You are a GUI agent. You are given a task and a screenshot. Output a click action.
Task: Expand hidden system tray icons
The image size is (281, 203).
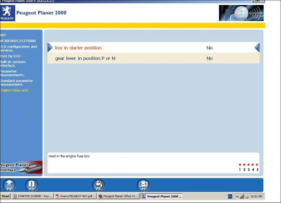tap(237, 196)
